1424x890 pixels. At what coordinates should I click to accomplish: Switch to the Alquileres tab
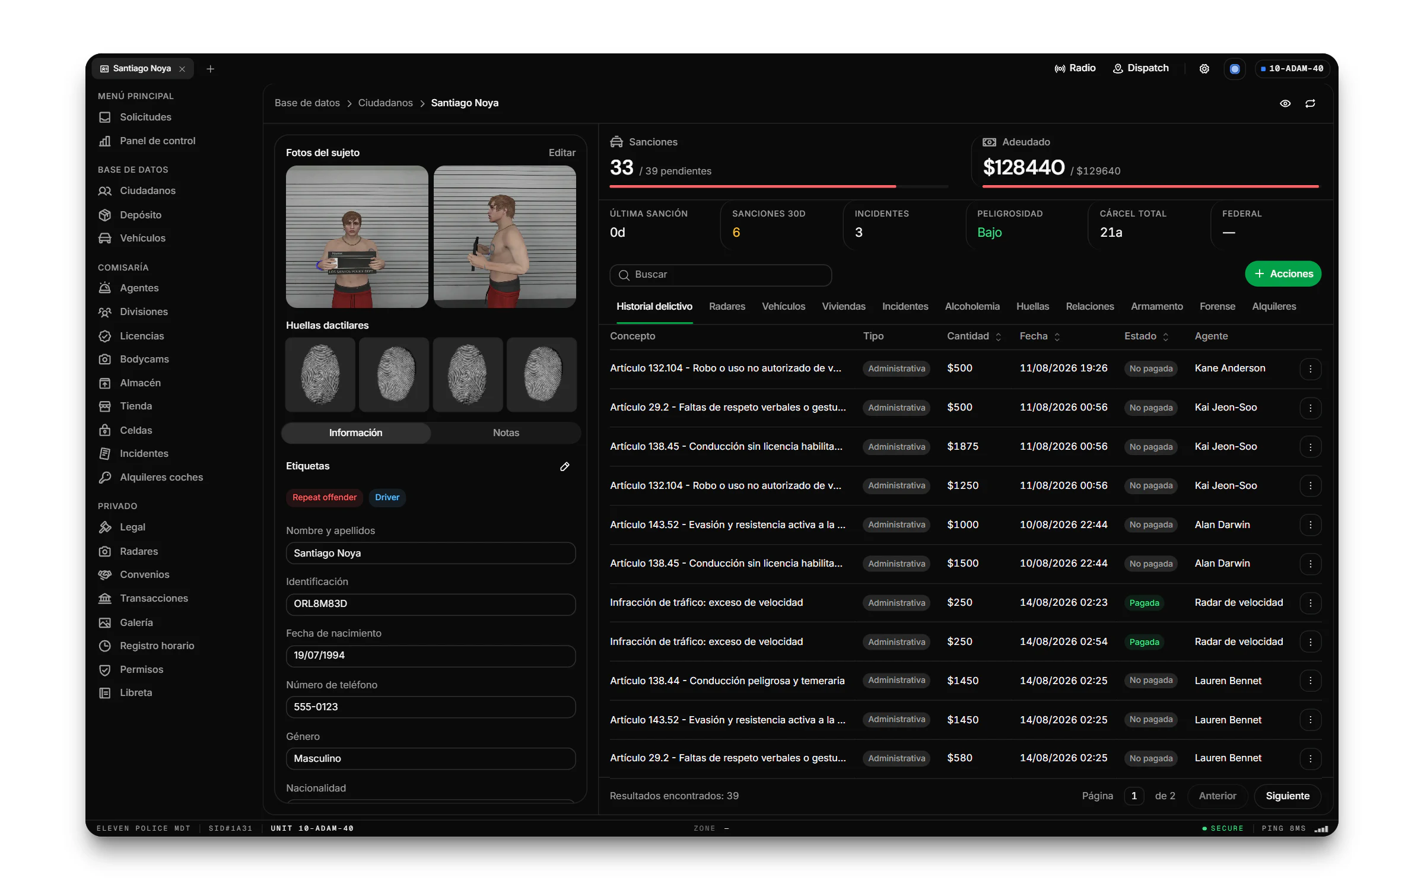1274,307
